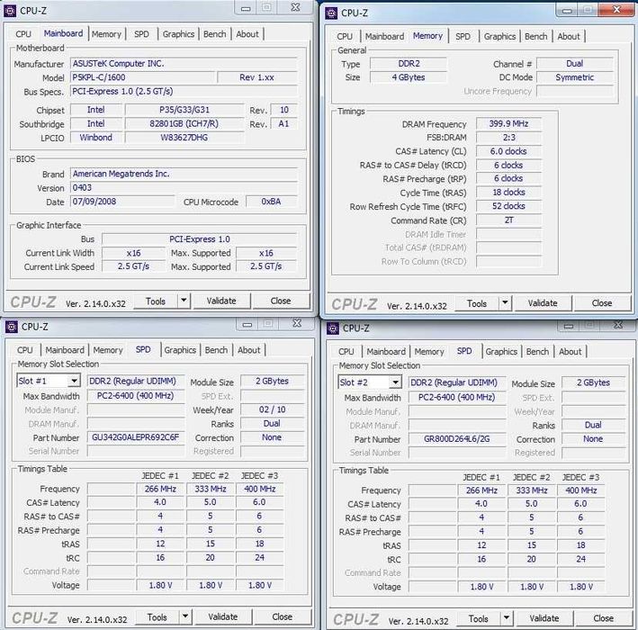This screenshot has height=630, width=638.
Task: Open CPU tab in Slot #2 SPD window
Action: 346,352
